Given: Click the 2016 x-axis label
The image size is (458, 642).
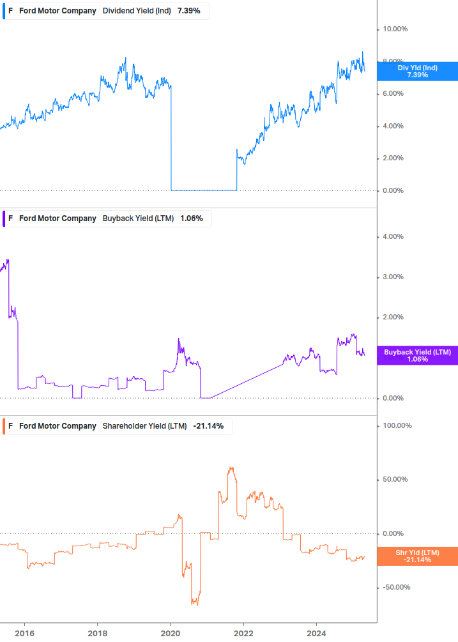Looking at the screenshot, I should 24,634.
